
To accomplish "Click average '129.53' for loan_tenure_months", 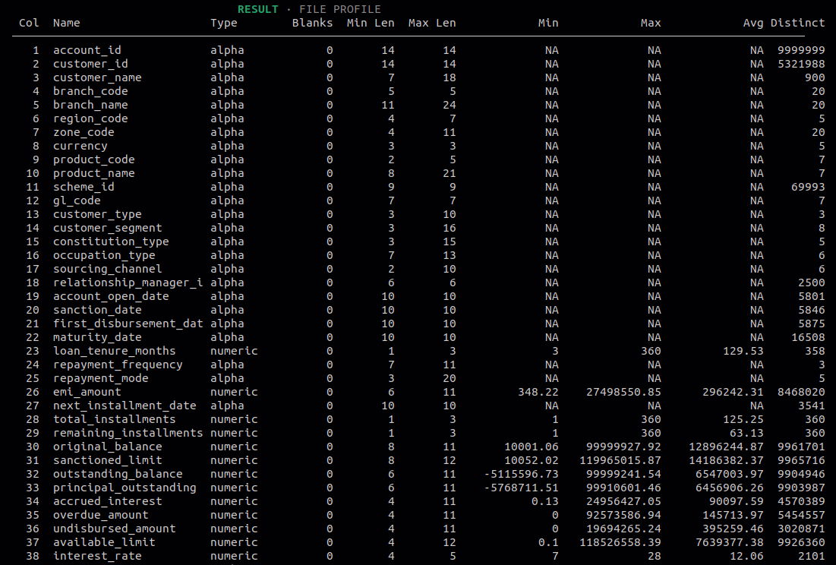I will (x=743, y=352).
